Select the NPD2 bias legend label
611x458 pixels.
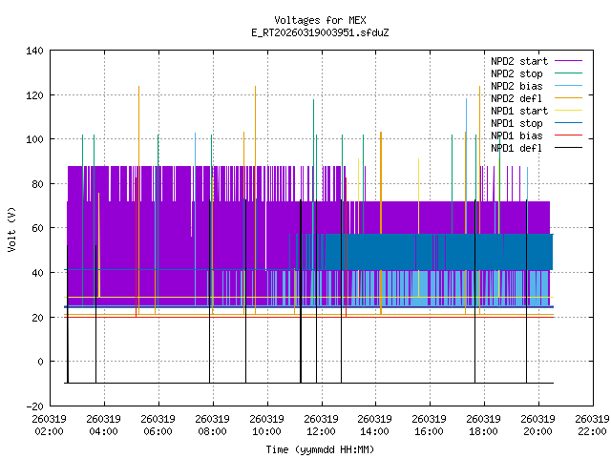click(516, 86)
